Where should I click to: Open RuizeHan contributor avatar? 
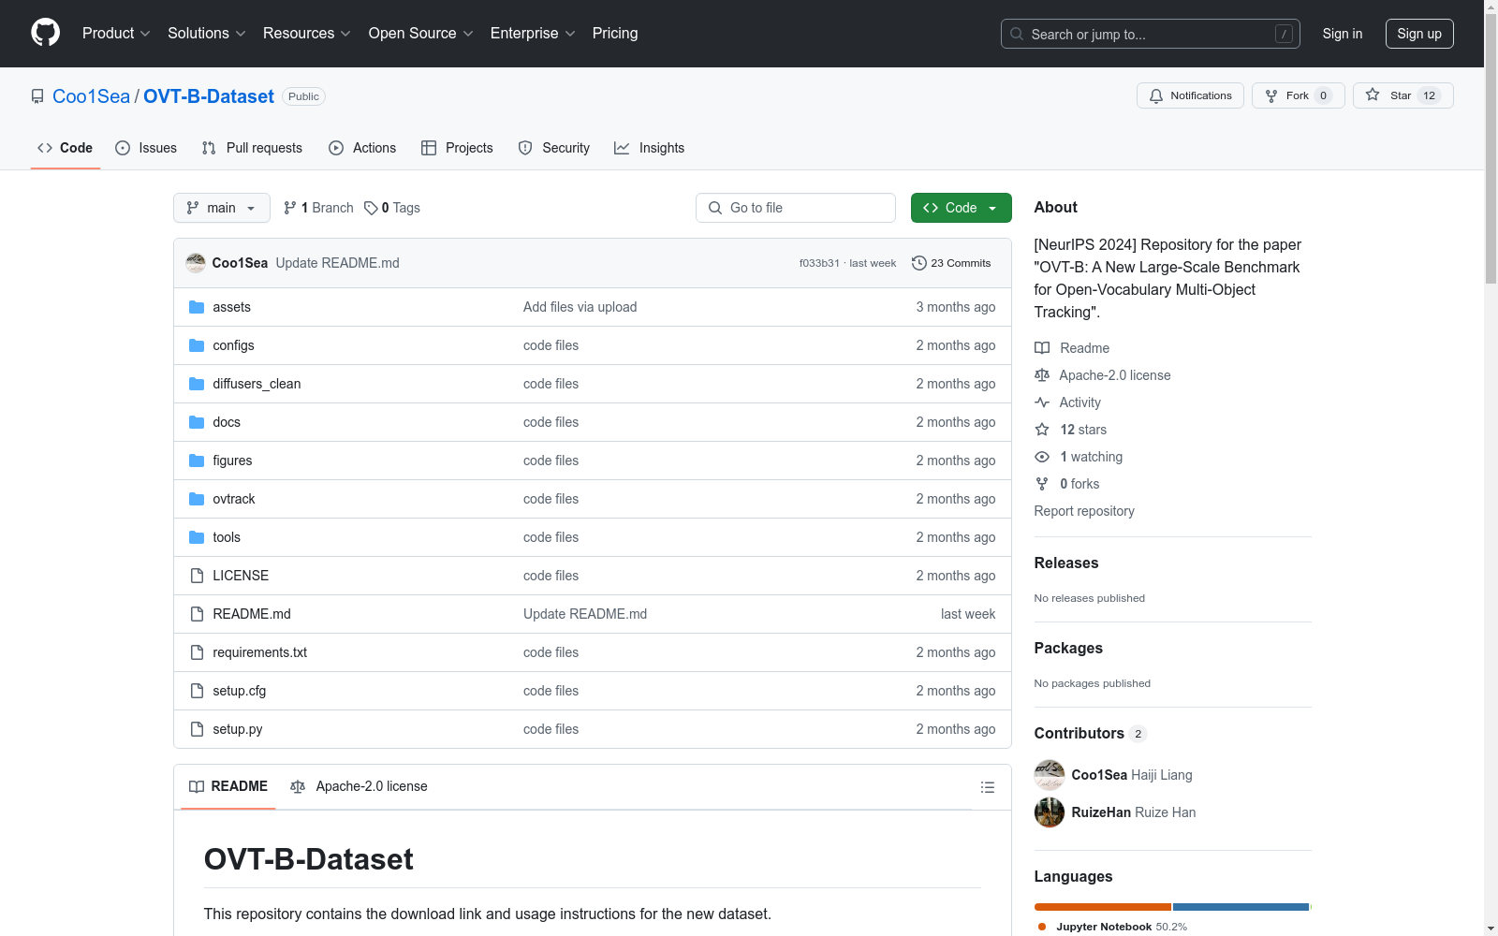1050,812
